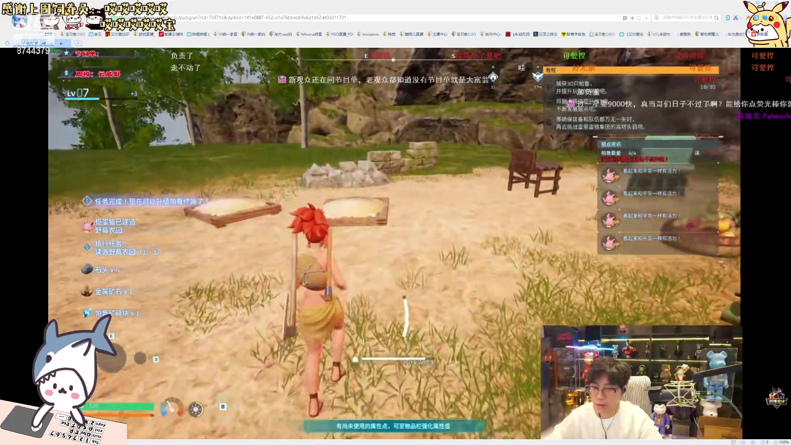Click the 建造野莓农园 mission diamond icon

(x=87, y=247)
